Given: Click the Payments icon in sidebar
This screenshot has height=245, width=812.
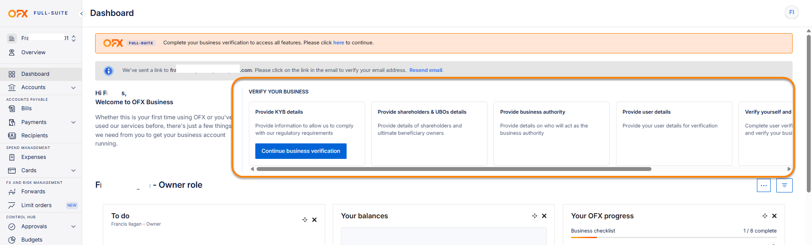Looking at the screenshot, I should (12, 122).
